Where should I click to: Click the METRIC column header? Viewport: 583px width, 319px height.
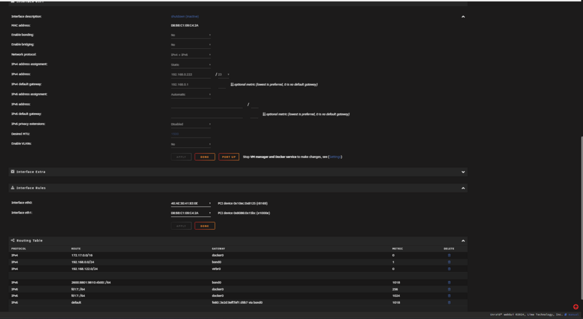[398, 249]
